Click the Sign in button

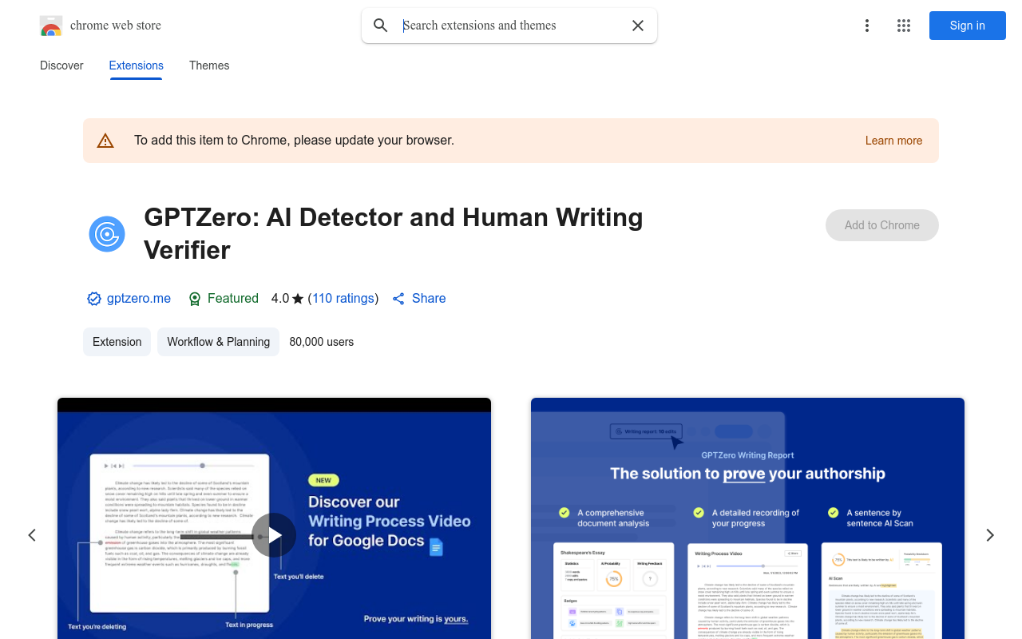pos(968,26)
